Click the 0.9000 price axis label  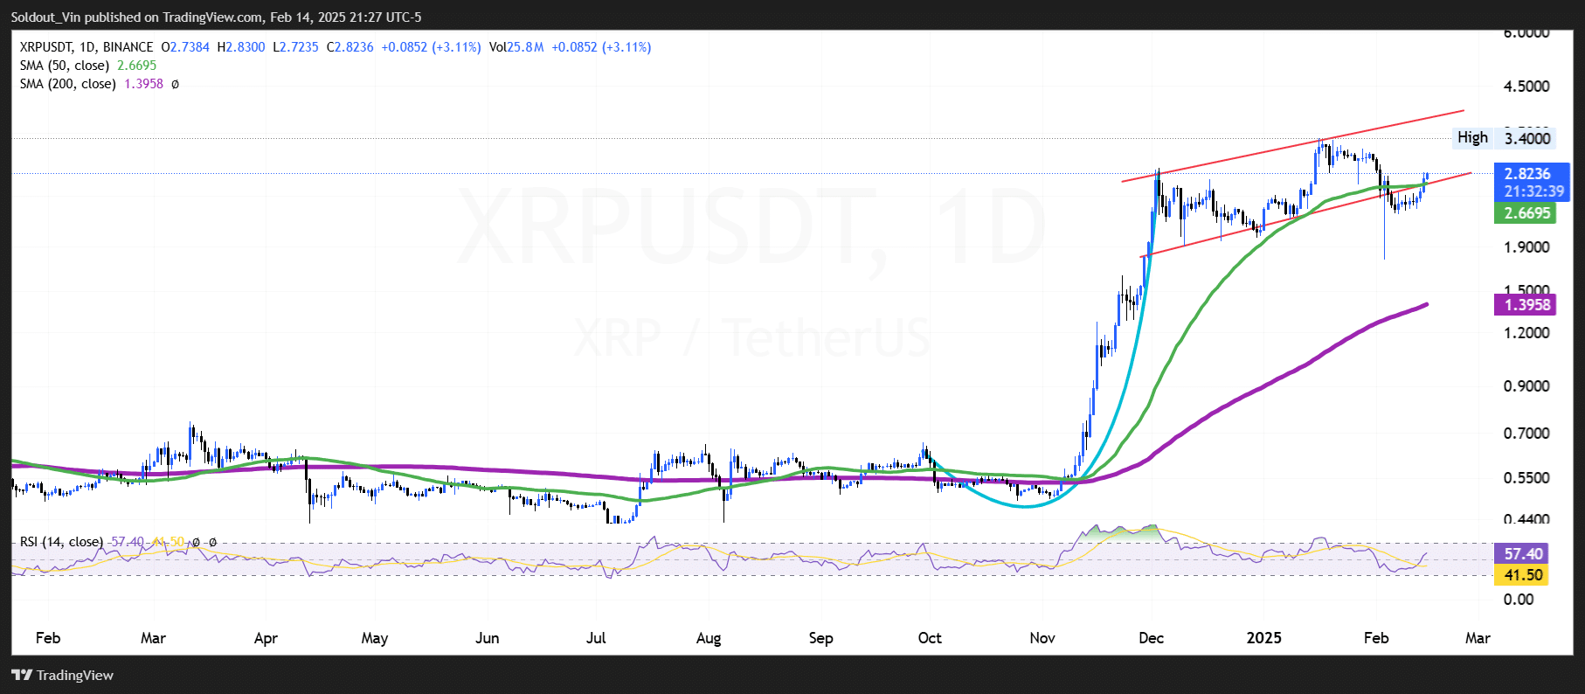pos(1526,386)
